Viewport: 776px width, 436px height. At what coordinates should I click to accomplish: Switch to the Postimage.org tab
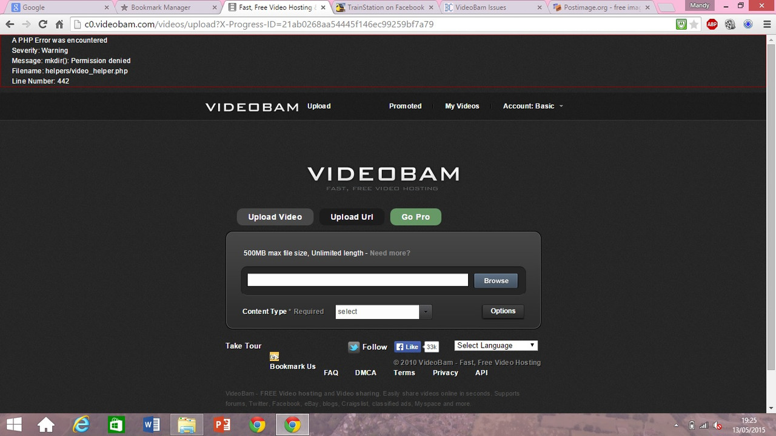click(x=600, y=7)
